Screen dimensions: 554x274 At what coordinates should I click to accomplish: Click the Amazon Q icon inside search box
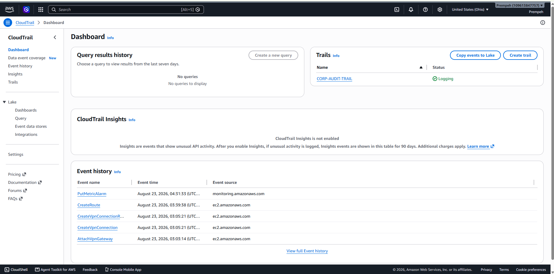click(198, 10)
